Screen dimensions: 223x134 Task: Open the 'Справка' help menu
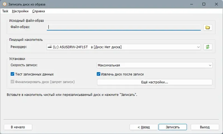(38, 11)
